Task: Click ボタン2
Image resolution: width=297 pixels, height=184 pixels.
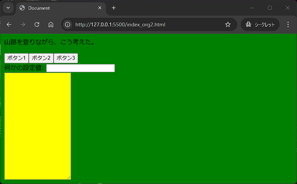Action: [x=41, y=58]
